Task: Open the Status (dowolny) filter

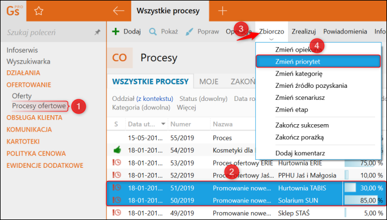Action: [203, 99]
